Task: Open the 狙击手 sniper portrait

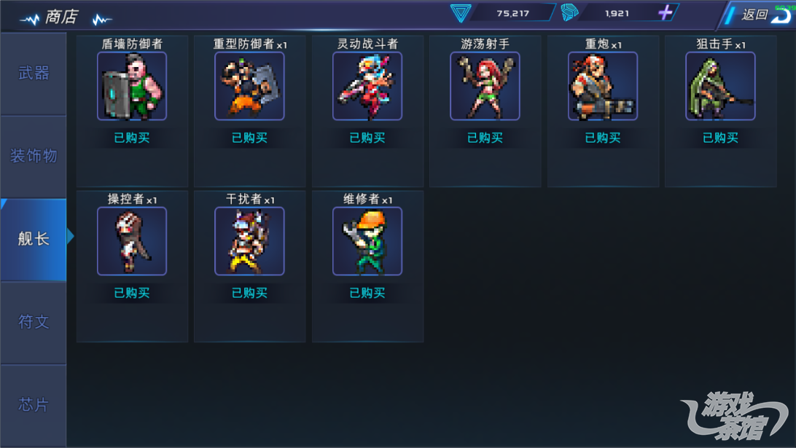Action: tap(720, 86)
